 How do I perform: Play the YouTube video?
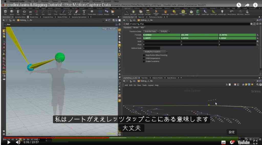coord(9,142)
